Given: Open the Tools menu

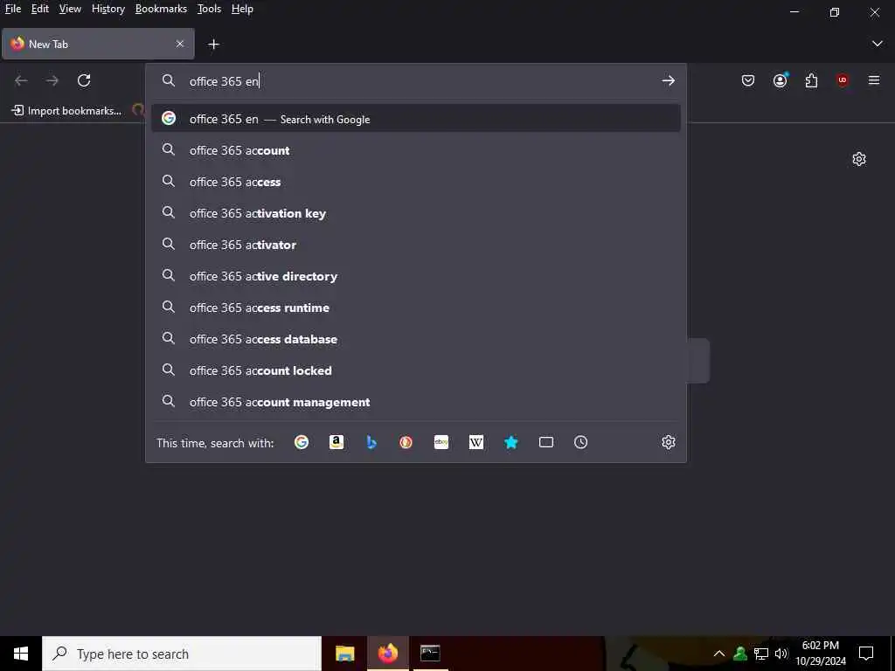Looking at the screenshot, I should tap(209, 9).
